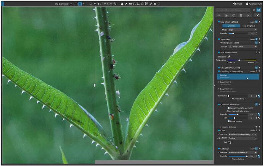This screenshot has height=166, width=264.
Task: Open Working Color Space Version dropdown
Action: [x=243, y=47]
